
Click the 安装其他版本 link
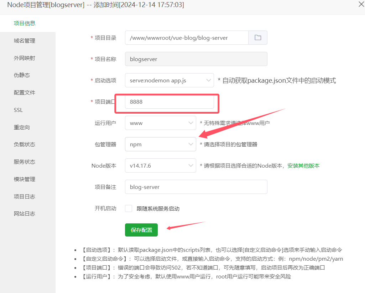click(303, 166)
